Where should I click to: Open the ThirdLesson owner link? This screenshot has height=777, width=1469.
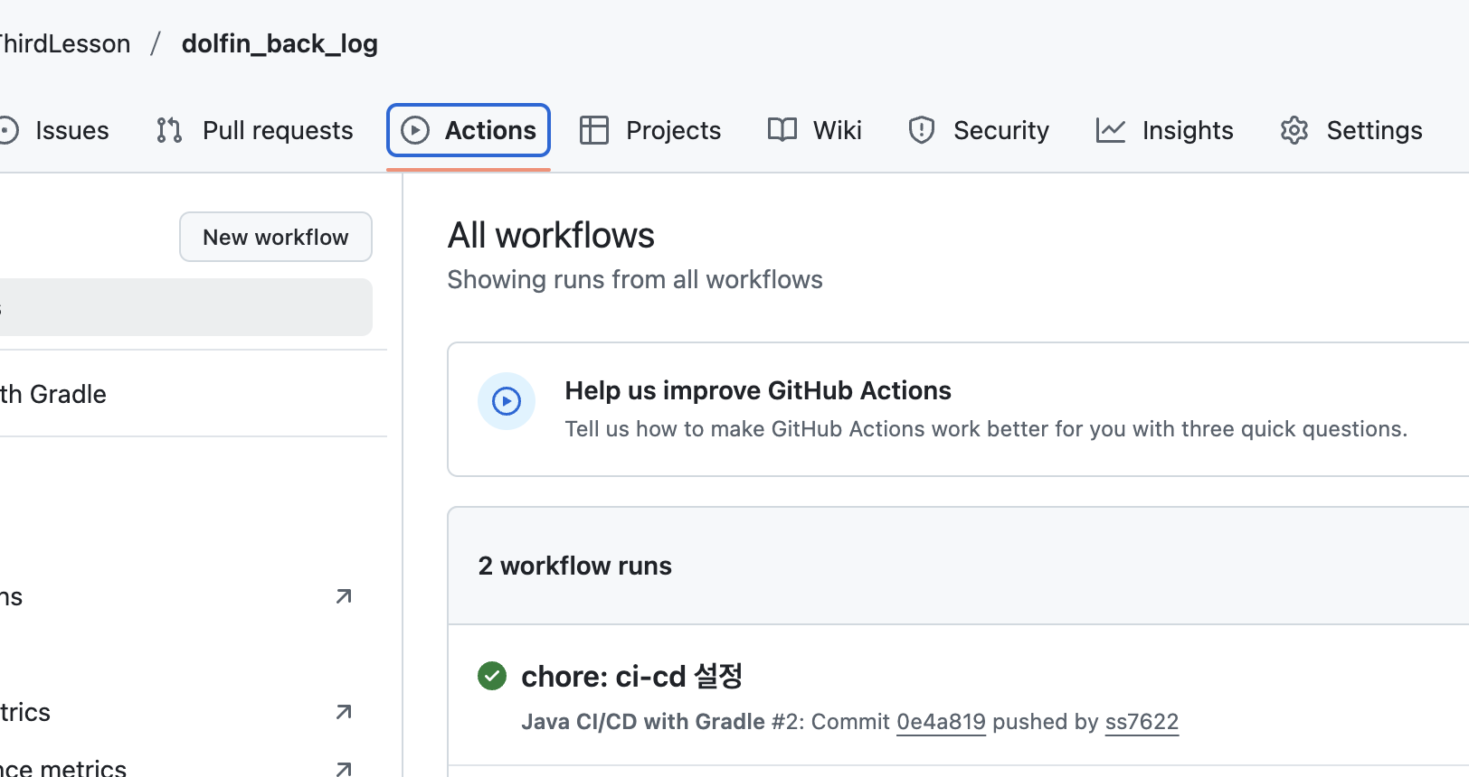coord(65,43)
